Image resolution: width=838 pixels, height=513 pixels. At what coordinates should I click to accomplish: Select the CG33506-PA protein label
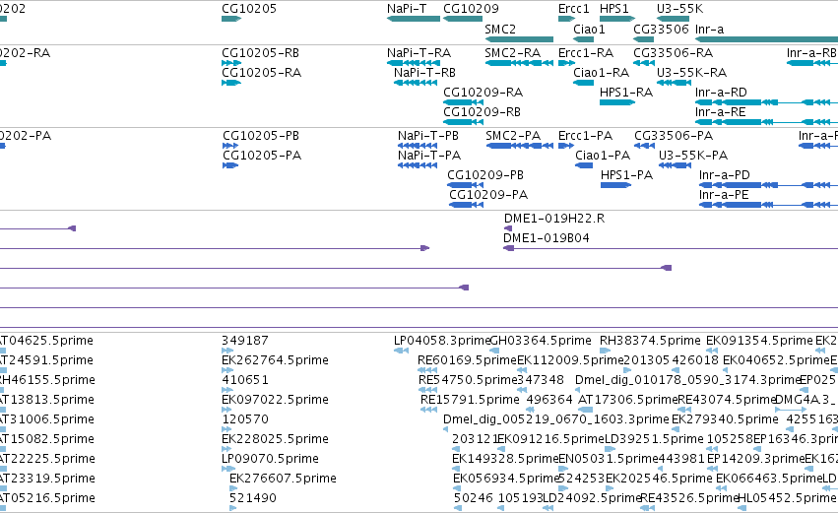674,136
